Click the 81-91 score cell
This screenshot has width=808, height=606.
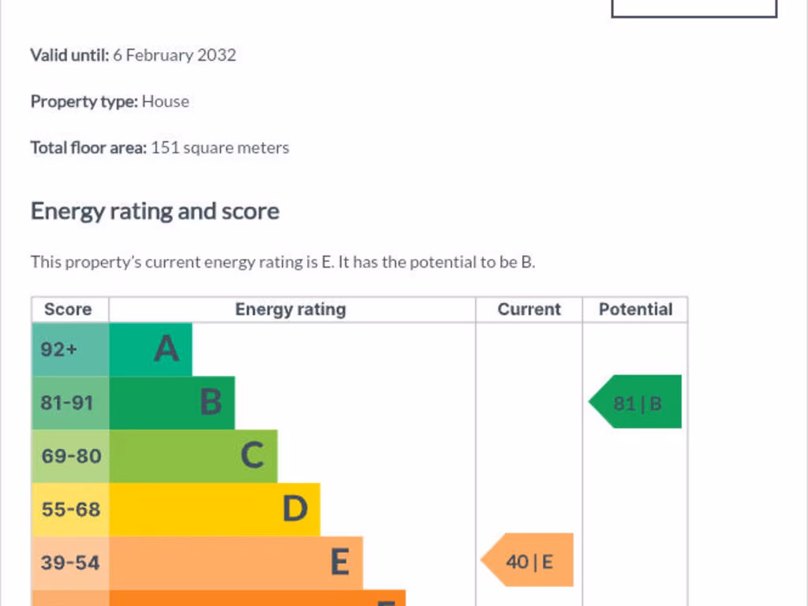pyautogui.click(x=70, y=403)
